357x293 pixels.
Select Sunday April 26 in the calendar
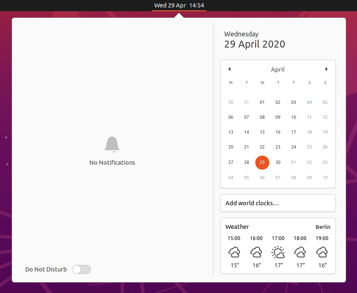(325, 147)
